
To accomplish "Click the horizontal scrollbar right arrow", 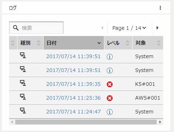I will pyautogui.click(x=160, y=122).
